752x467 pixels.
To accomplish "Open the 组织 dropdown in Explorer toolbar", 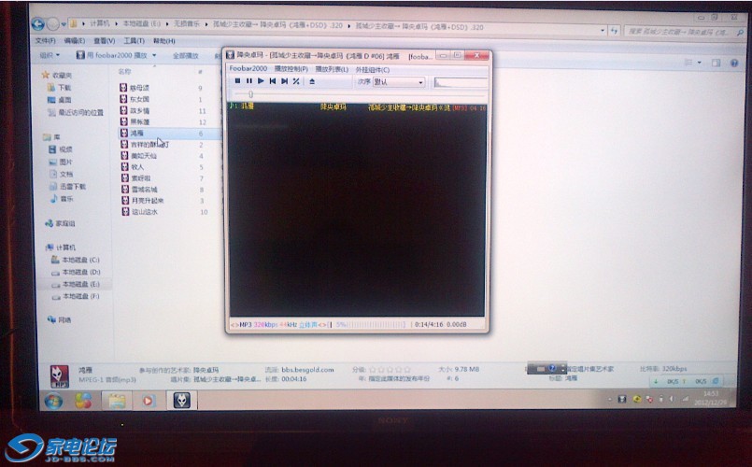I will 48,56.
